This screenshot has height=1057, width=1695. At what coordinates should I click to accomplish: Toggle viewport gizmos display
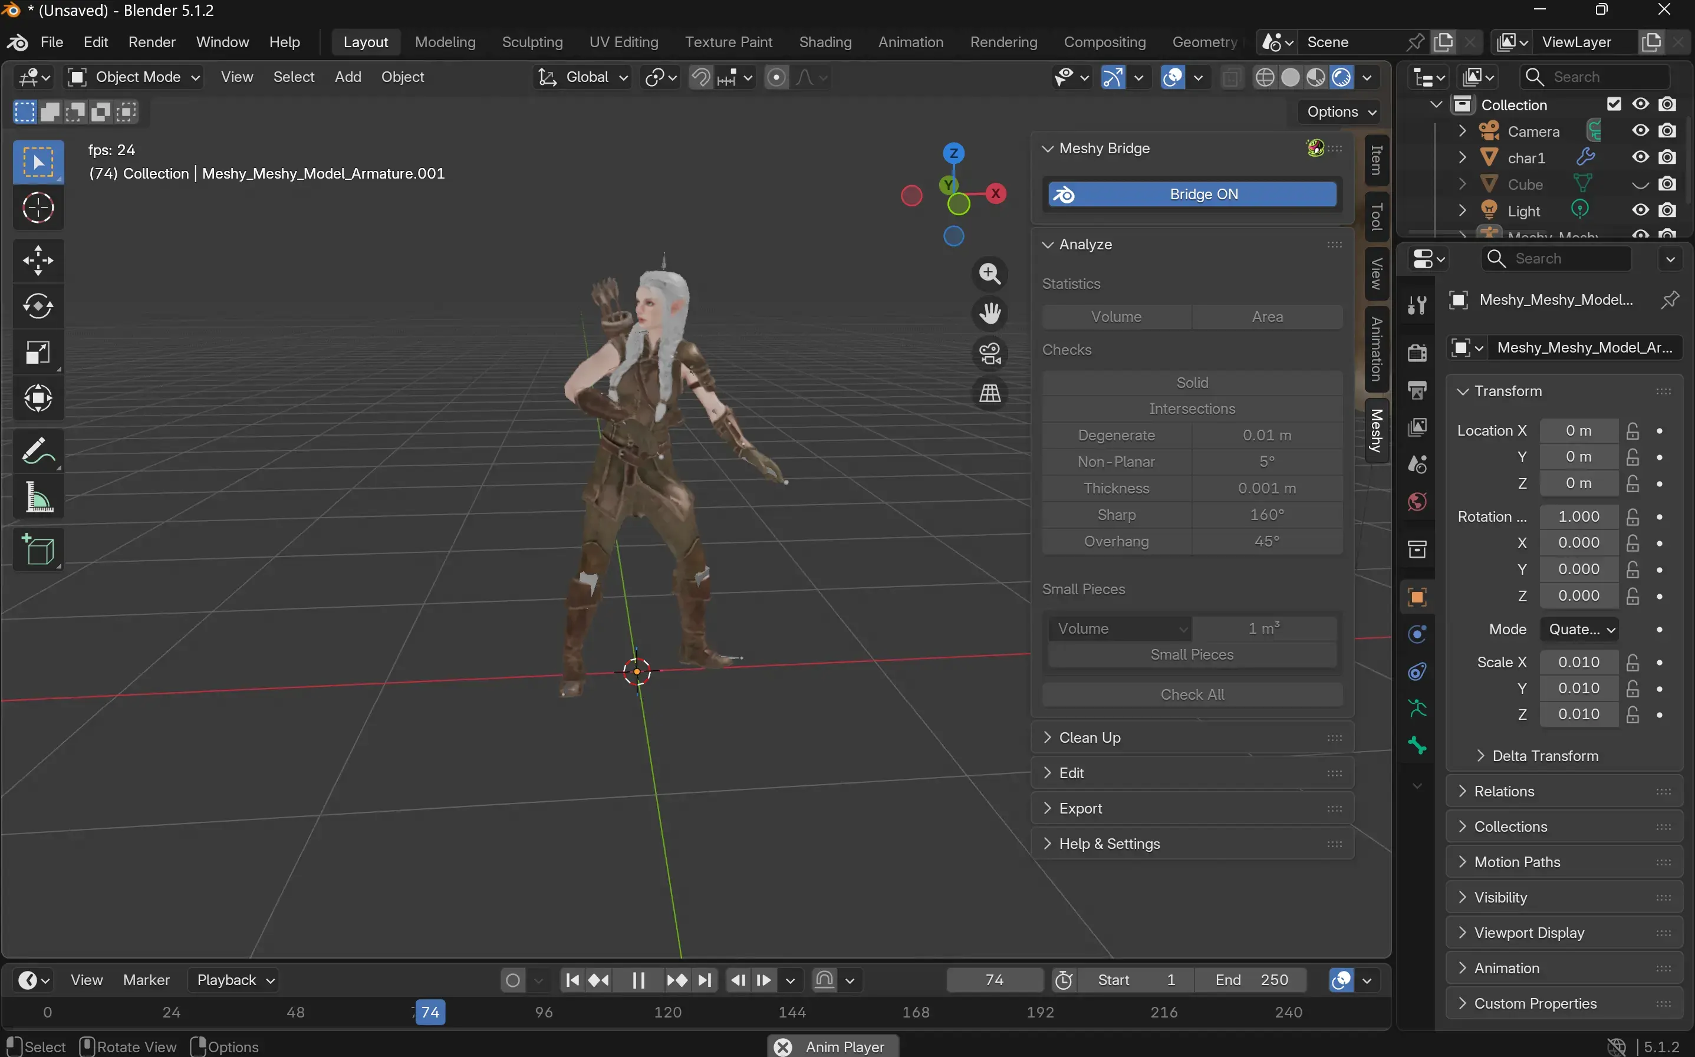coord(1113,77)
